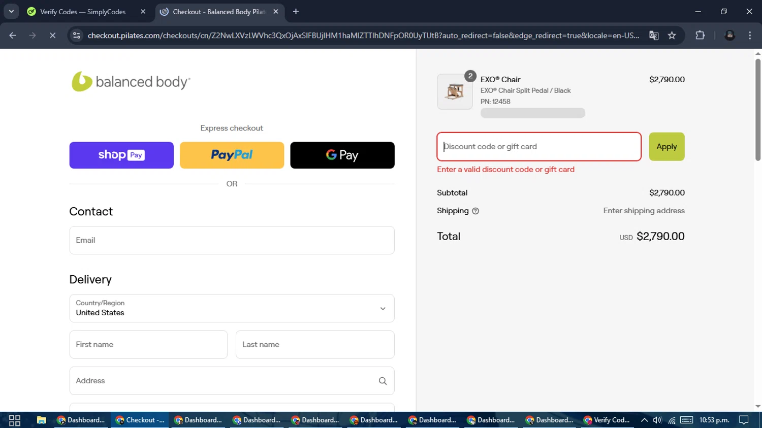Click the invalid discount code error message
The width and height of the screenshot is (762, 428).
505,170
